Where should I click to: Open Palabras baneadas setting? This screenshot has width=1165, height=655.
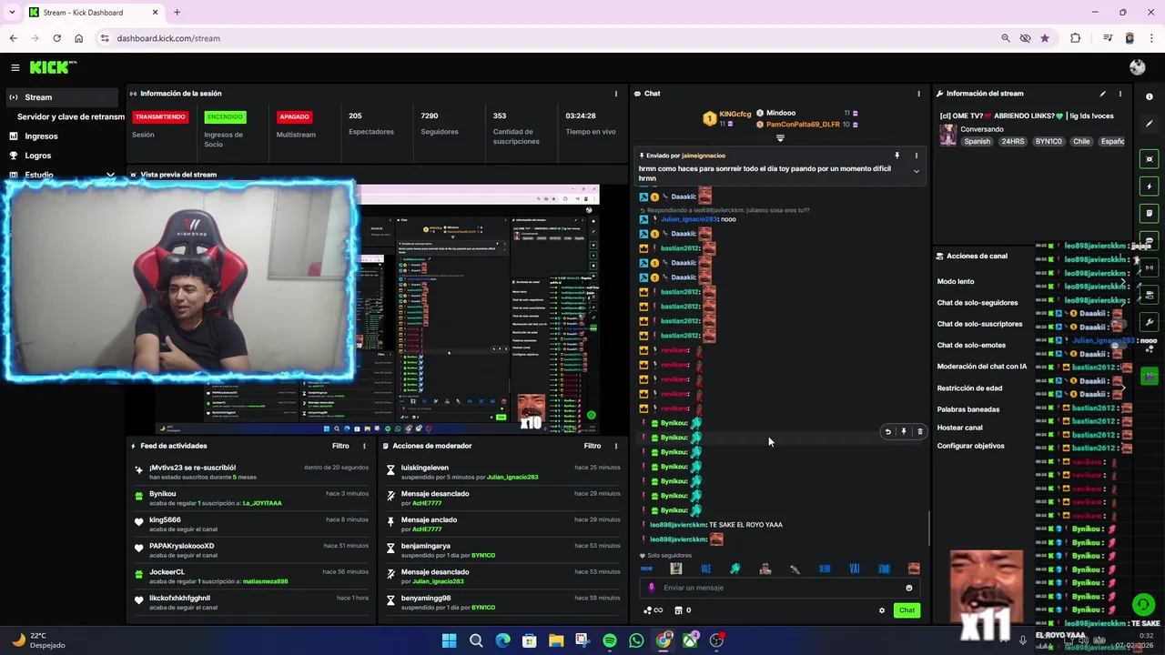(x=968, y=409)
